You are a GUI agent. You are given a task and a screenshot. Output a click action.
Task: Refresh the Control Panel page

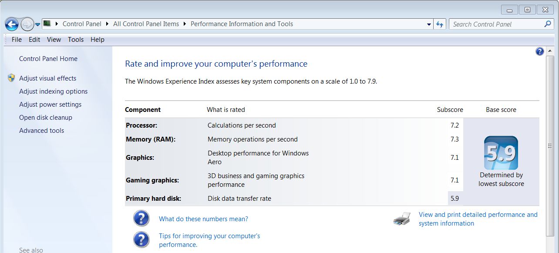point(440,24)
